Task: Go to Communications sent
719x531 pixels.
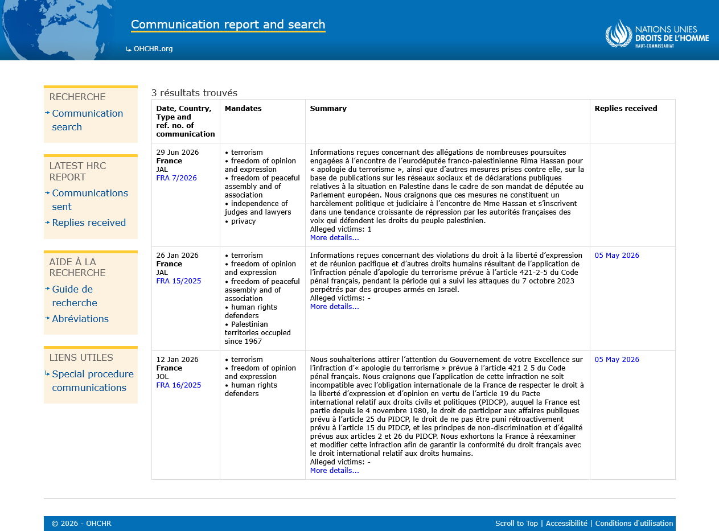Action: 90,200
